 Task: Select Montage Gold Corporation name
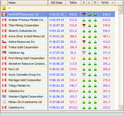tap(25, 80)
